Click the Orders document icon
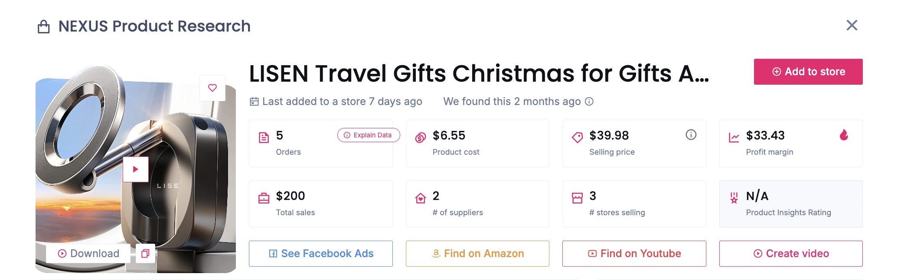This screenshot has height=280, width=901. pyautogui.click(x=264, y=138)
